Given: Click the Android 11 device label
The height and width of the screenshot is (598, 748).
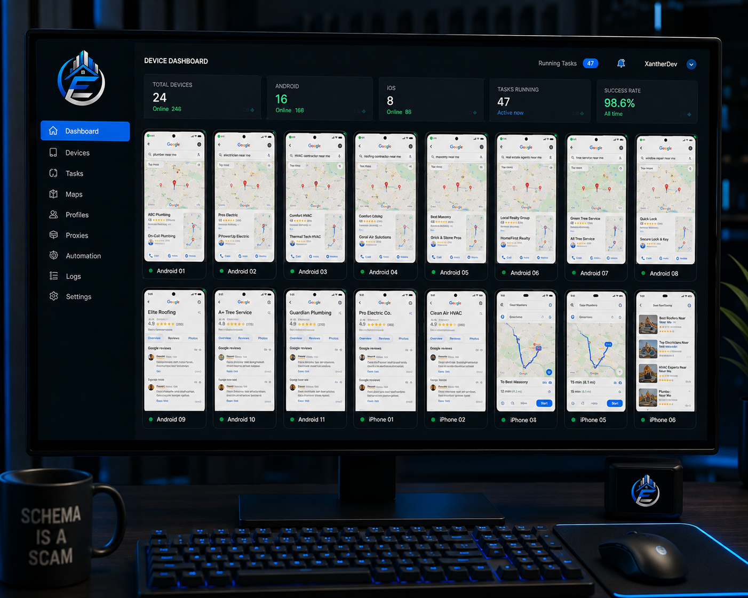Looking at the screenshot, I should coord(312,419).
